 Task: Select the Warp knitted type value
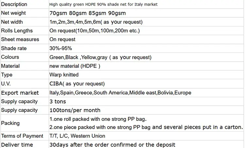pyautogui.click(x=64, y=75)
